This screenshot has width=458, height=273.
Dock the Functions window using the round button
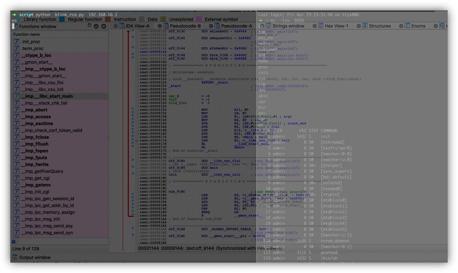[96, 26]
